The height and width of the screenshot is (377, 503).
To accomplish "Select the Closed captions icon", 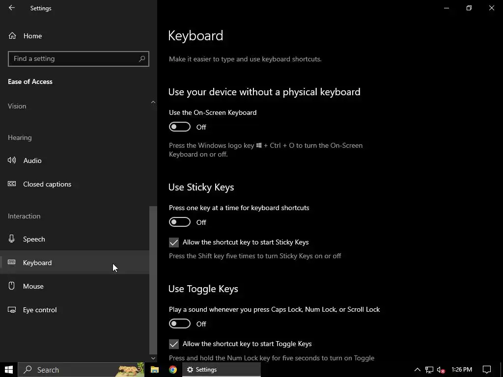I will [x=12, y=184].
